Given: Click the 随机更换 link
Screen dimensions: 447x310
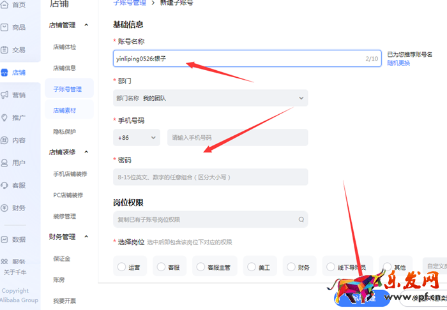Looking at the screenshot, I should (x=398, y=63).
